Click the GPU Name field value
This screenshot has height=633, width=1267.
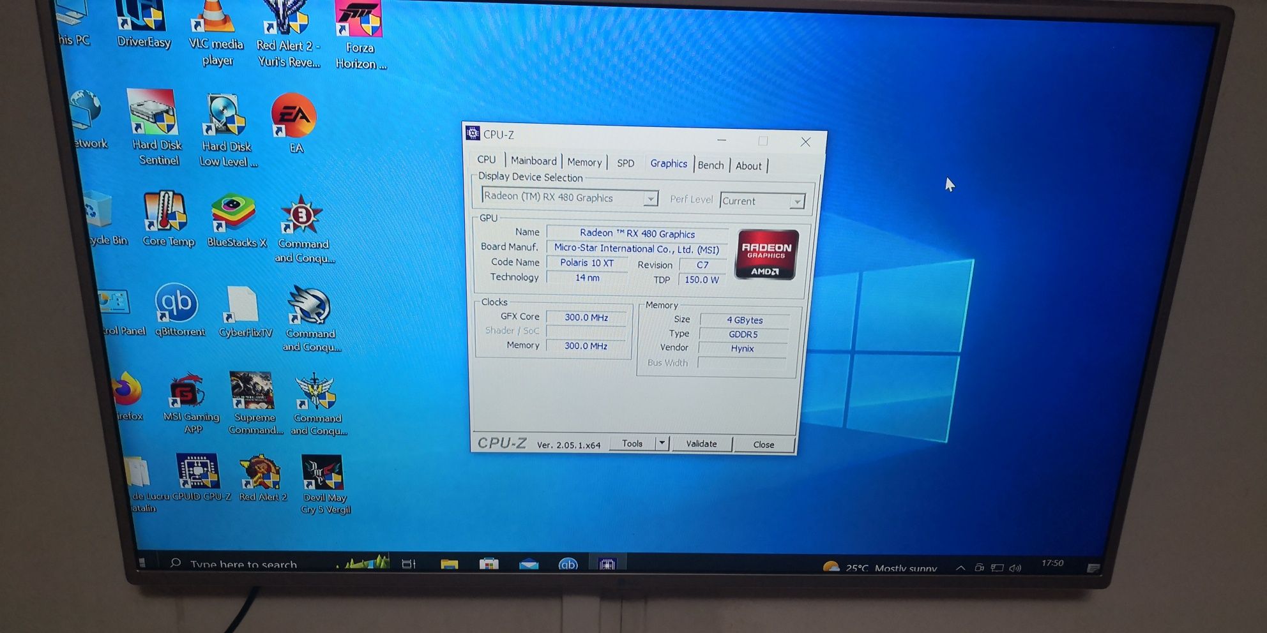pos(637,234)
